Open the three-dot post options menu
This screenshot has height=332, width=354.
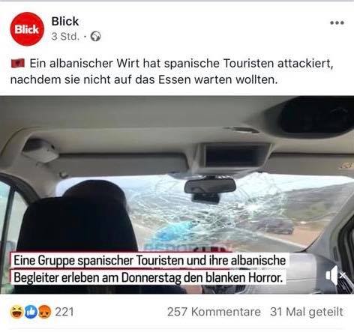pyautogui.click(x=337, y=22)
